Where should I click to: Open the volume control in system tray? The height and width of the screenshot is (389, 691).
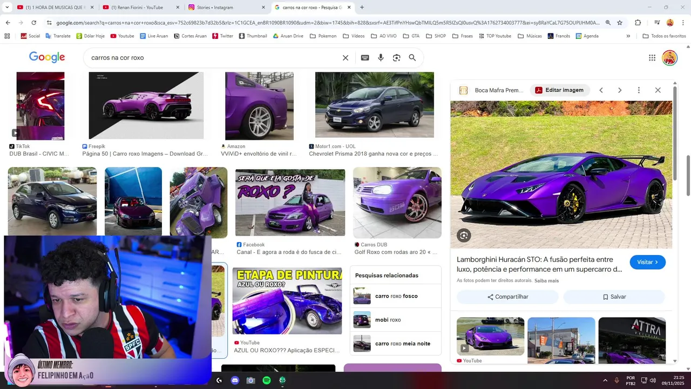(x=653, y=380)
